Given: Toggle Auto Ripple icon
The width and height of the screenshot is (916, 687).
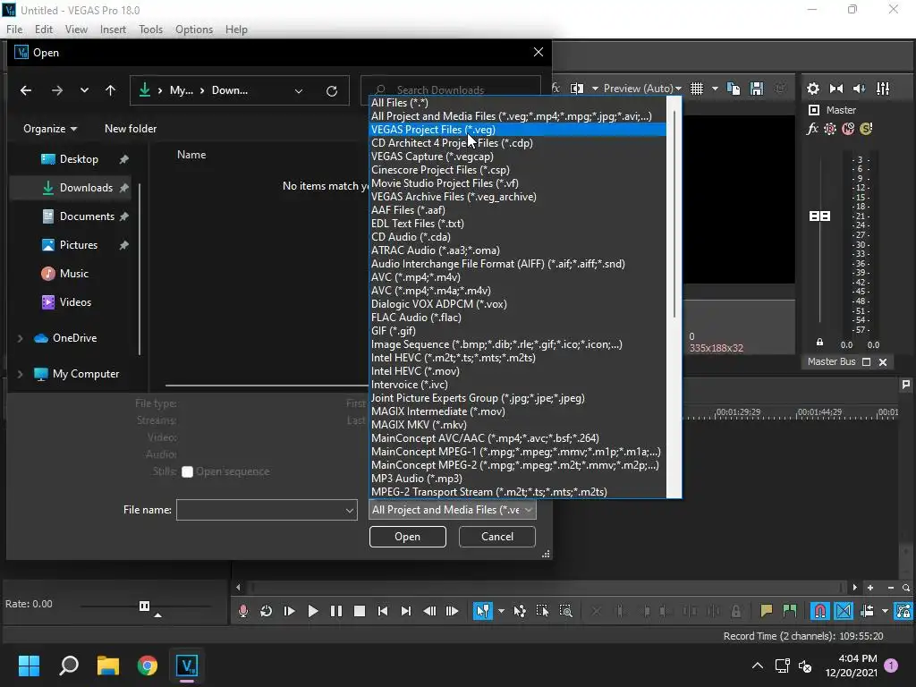Looking at the screenshot, I should (x=867, y=611).
